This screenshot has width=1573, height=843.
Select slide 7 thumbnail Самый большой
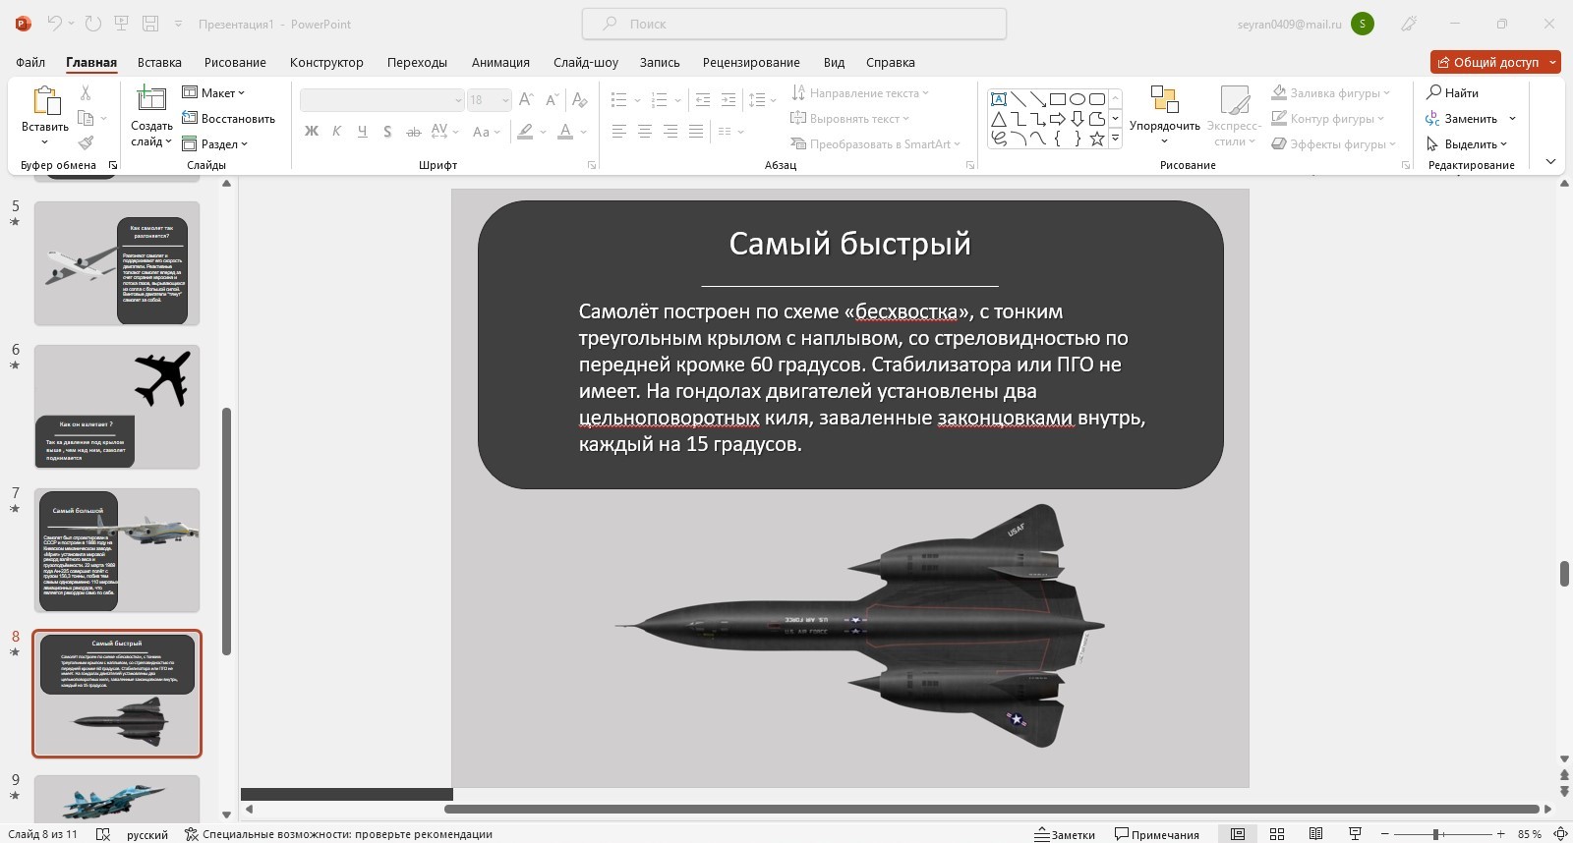[117, 550]
